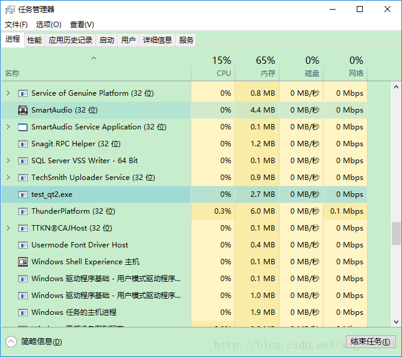
Task: Click Snagit RPC Helper's 1.2 MB value
Action: coord(263,144)
